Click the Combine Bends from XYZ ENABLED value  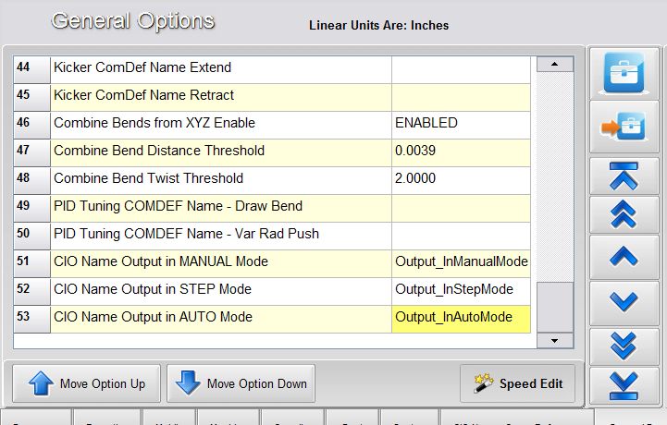(x=461, y=123)
